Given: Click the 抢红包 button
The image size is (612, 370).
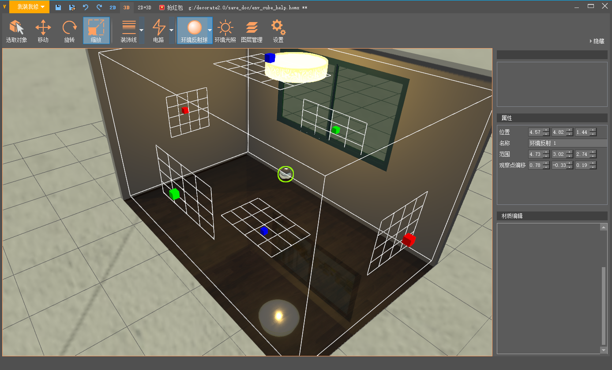Looking at the screenshot, I should (x=171, y=8).
